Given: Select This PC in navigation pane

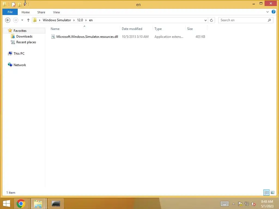Looking at the screenshot, I should pos(19,54).
